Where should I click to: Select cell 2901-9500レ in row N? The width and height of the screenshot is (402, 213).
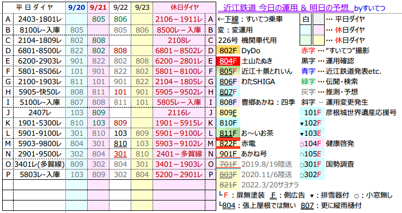[40, 154]
